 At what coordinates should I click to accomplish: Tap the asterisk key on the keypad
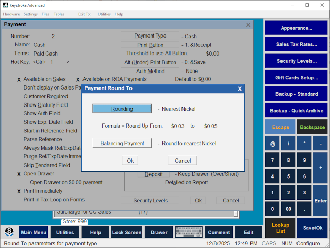point(304,144)
